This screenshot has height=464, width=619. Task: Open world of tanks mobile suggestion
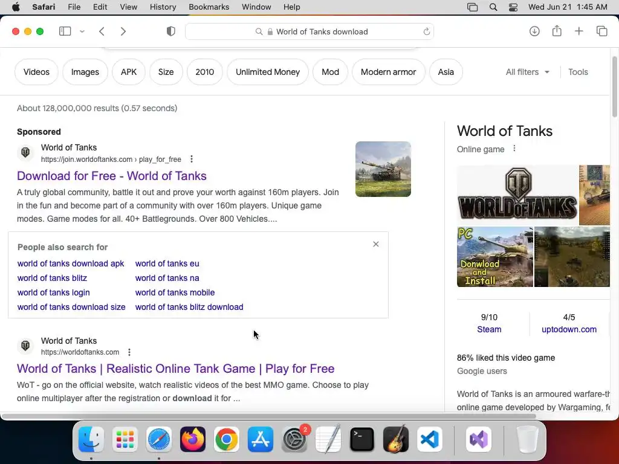(175, 293)
